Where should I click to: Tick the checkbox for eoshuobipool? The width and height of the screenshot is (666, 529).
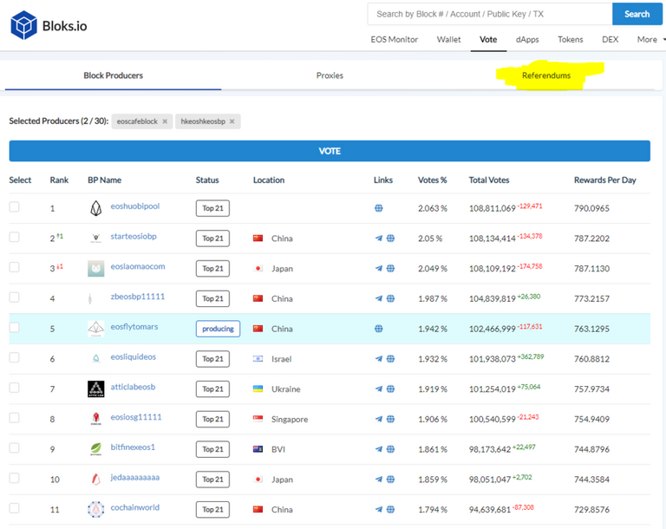14,207
